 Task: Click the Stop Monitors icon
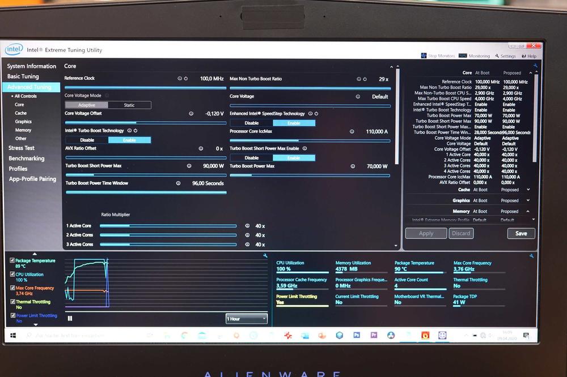point(424,56)
